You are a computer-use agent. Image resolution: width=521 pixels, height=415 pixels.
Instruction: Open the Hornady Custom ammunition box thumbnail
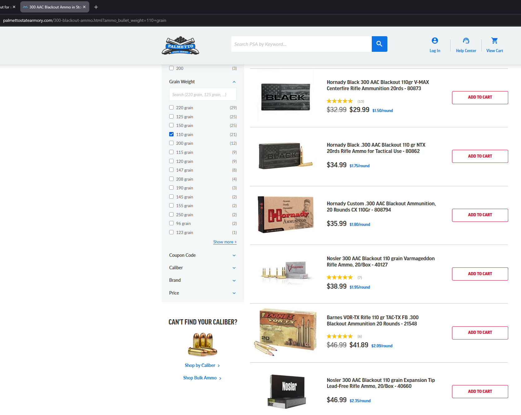coord(286,214)
